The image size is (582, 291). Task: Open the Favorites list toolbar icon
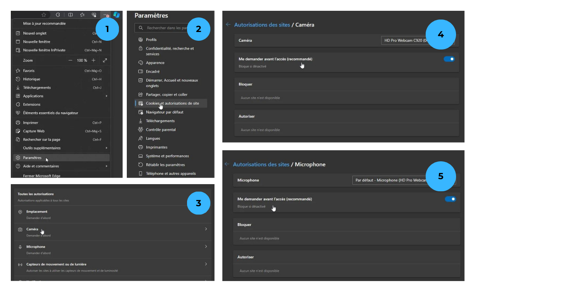tap(82, 15)
